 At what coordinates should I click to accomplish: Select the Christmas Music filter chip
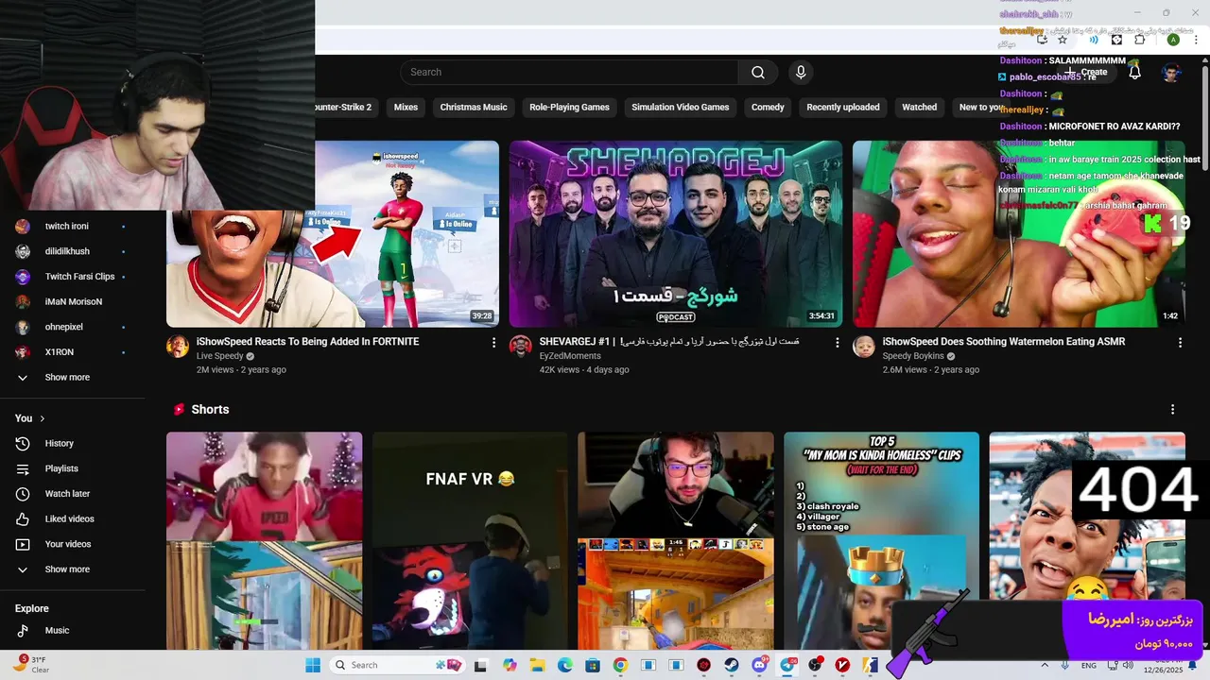click(474, 108)
